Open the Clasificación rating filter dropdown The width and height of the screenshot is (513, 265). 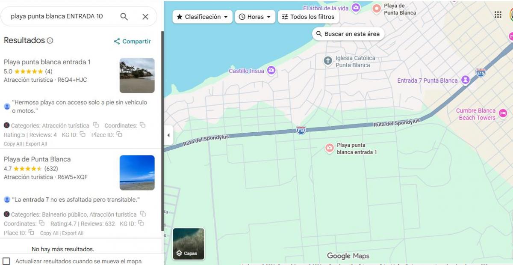click(203, 17)
